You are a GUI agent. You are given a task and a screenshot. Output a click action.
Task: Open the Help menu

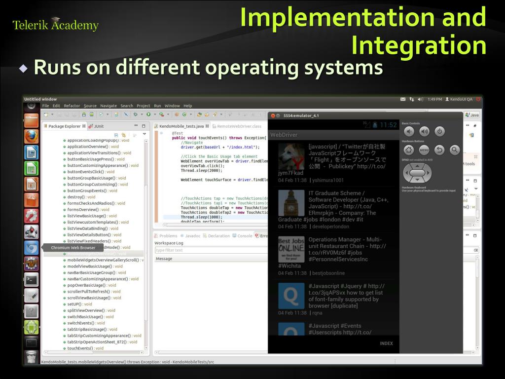coord(188,106)
